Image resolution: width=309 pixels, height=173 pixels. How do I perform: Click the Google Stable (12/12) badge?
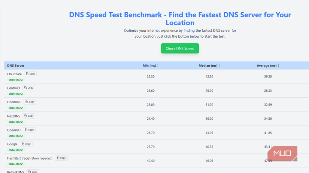tap(16, 150)
